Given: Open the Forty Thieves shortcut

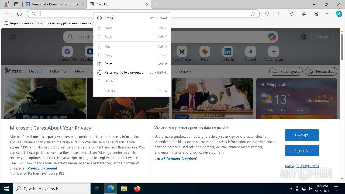Looking at the screenshot, I should coord(182,54).
